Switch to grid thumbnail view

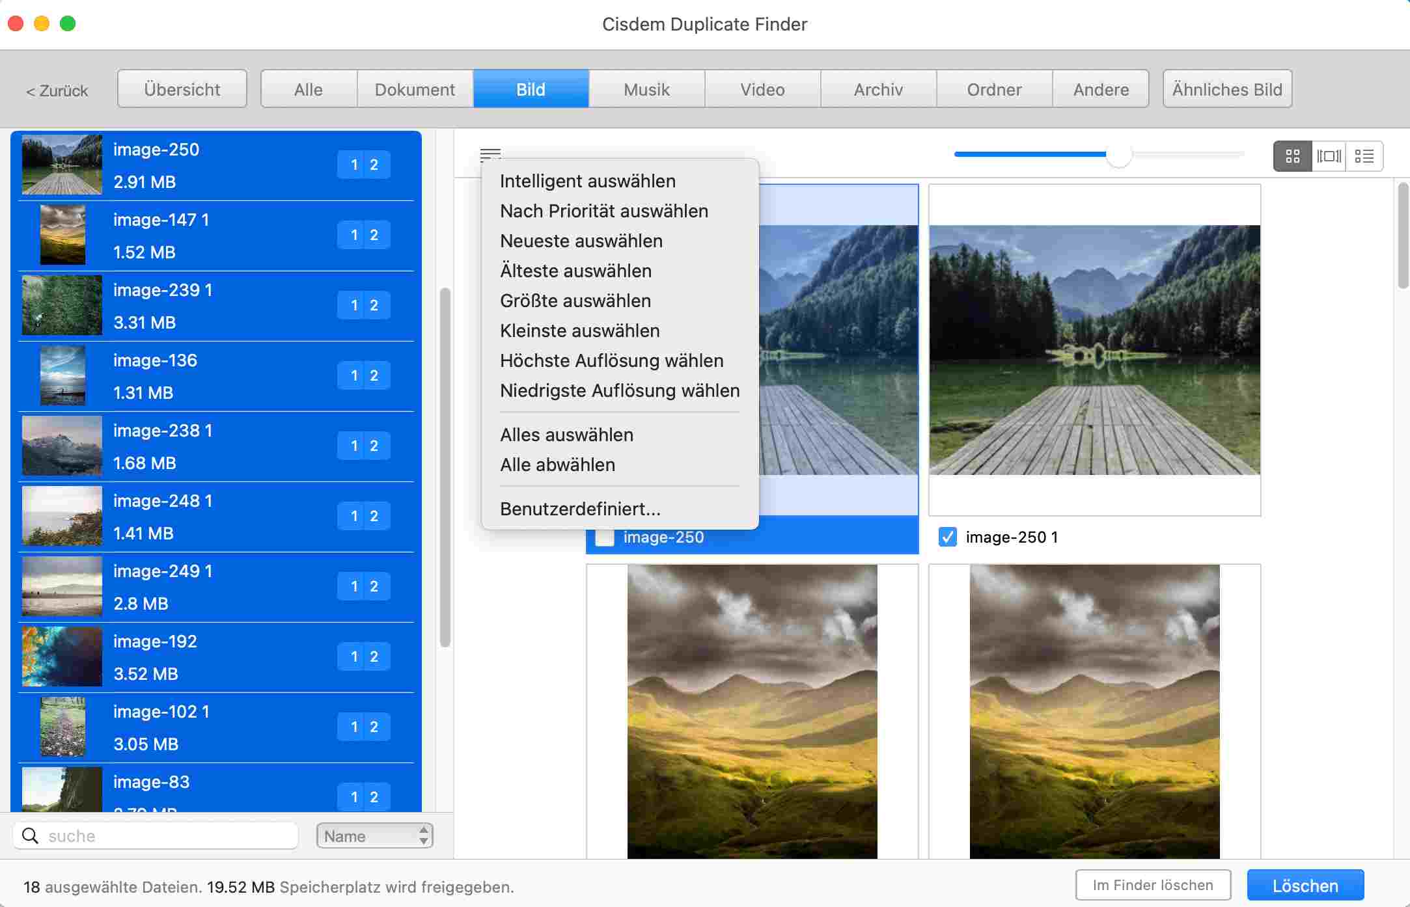coord(1292,156)
